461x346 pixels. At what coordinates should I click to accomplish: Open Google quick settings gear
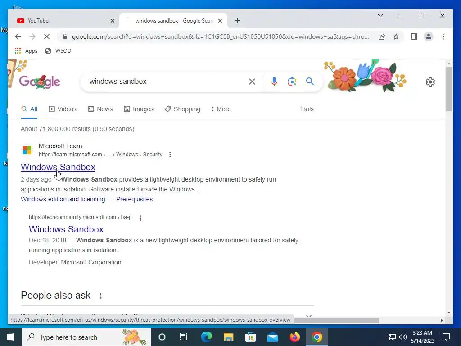click(x=430, y=82)
